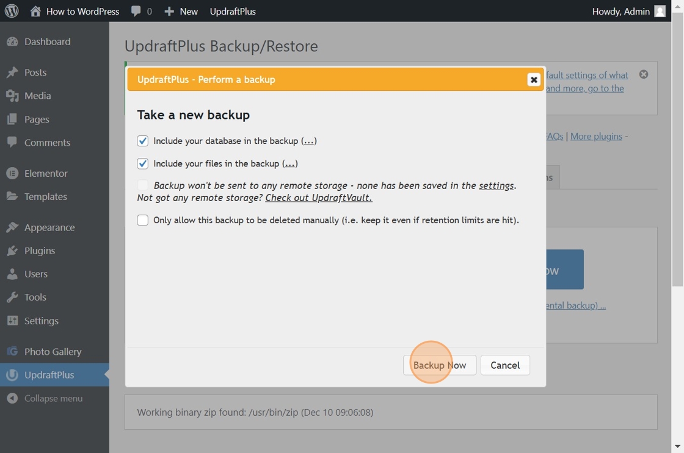684x453 pixels.
Task: Click the Take a new backup heading
Action: (x=193, y=115)
